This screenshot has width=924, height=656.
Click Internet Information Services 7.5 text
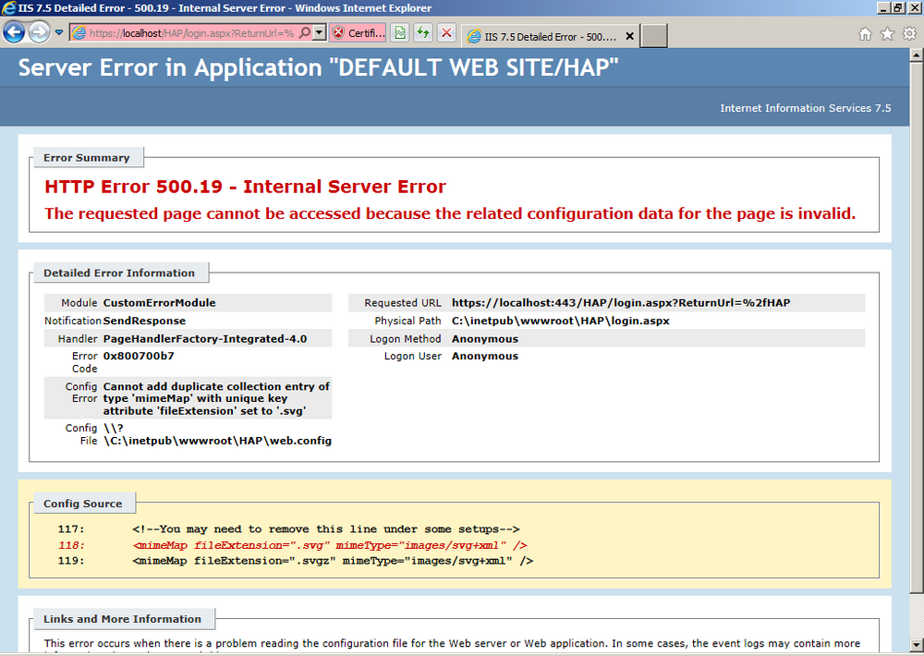click(x=805, y=108)
